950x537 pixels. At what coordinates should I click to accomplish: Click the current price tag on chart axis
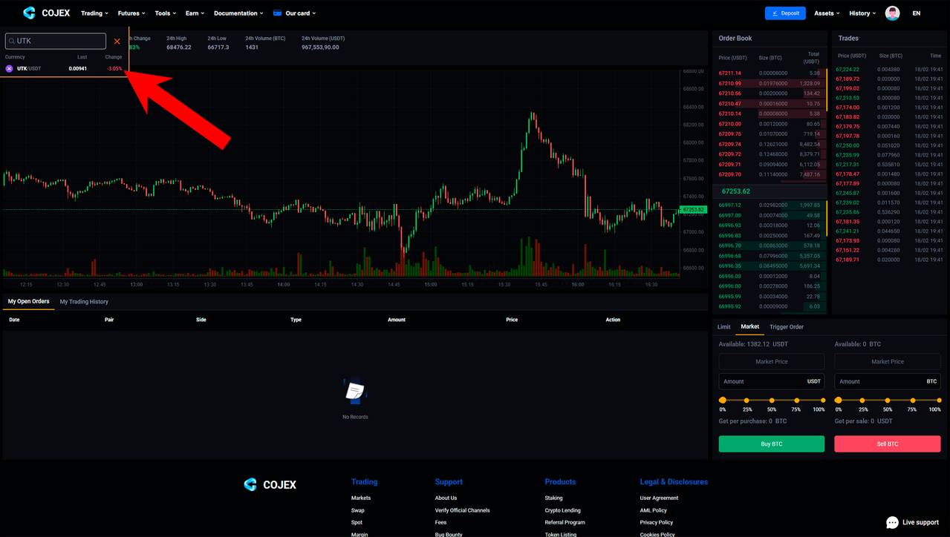pyautogui.click(x=692, y=210)
